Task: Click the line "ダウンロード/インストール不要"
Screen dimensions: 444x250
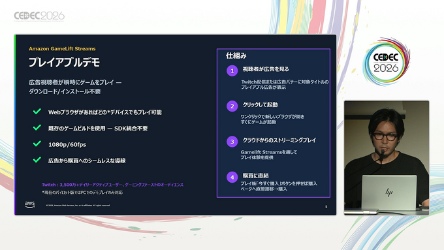Action: [x=65, y=91]
